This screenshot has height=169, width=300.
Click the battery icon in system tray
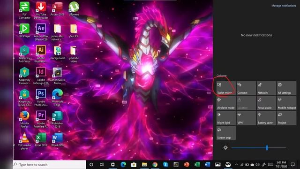tap(247, 165)
